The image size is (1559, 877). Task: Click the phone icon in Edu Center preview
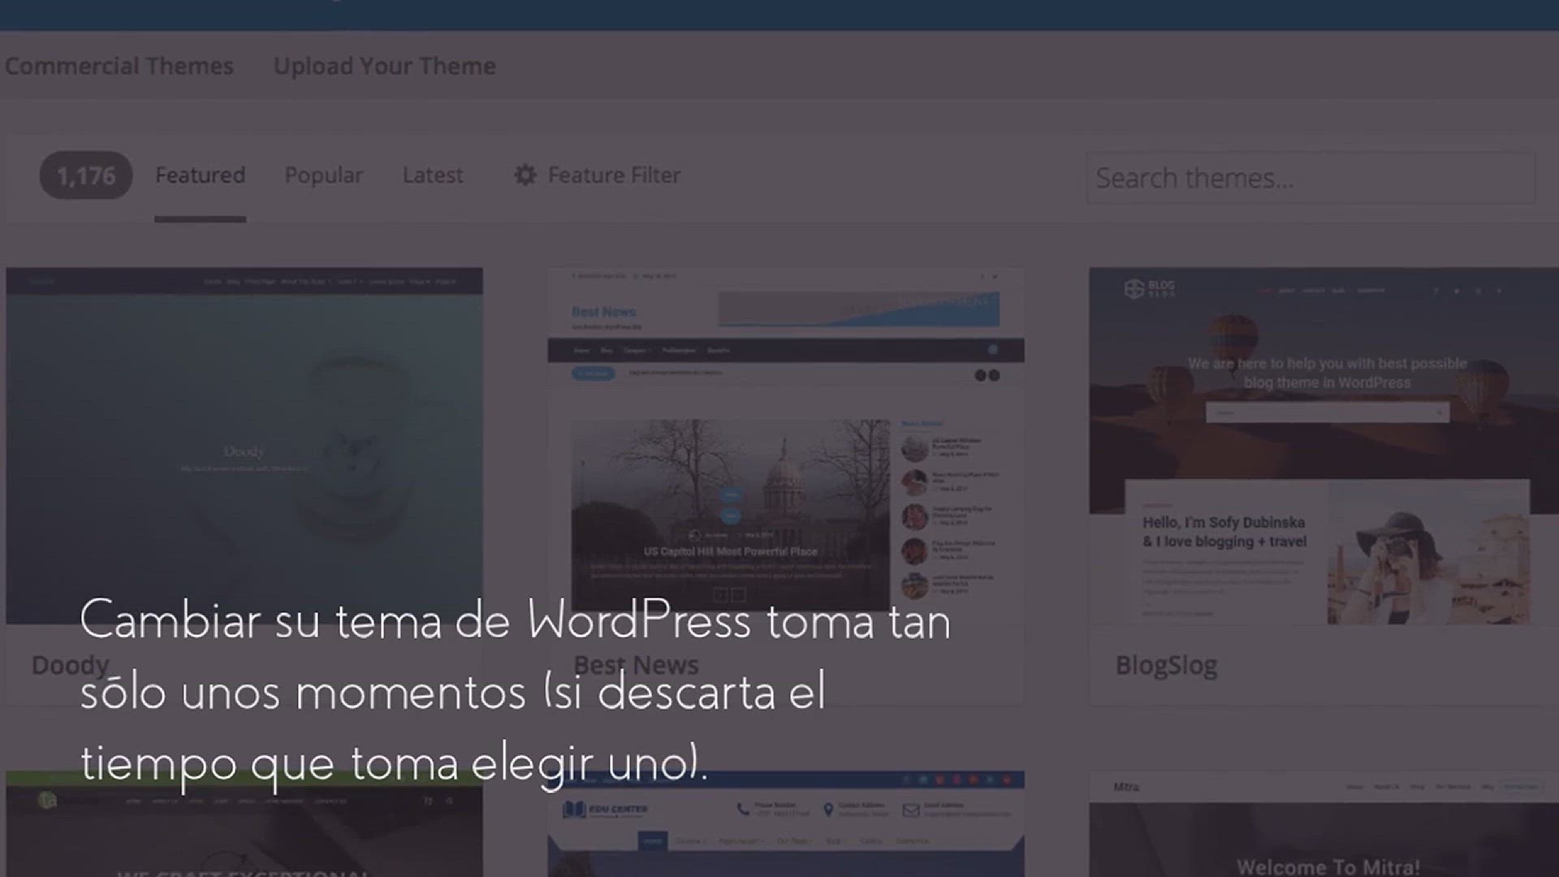point(743,810)
